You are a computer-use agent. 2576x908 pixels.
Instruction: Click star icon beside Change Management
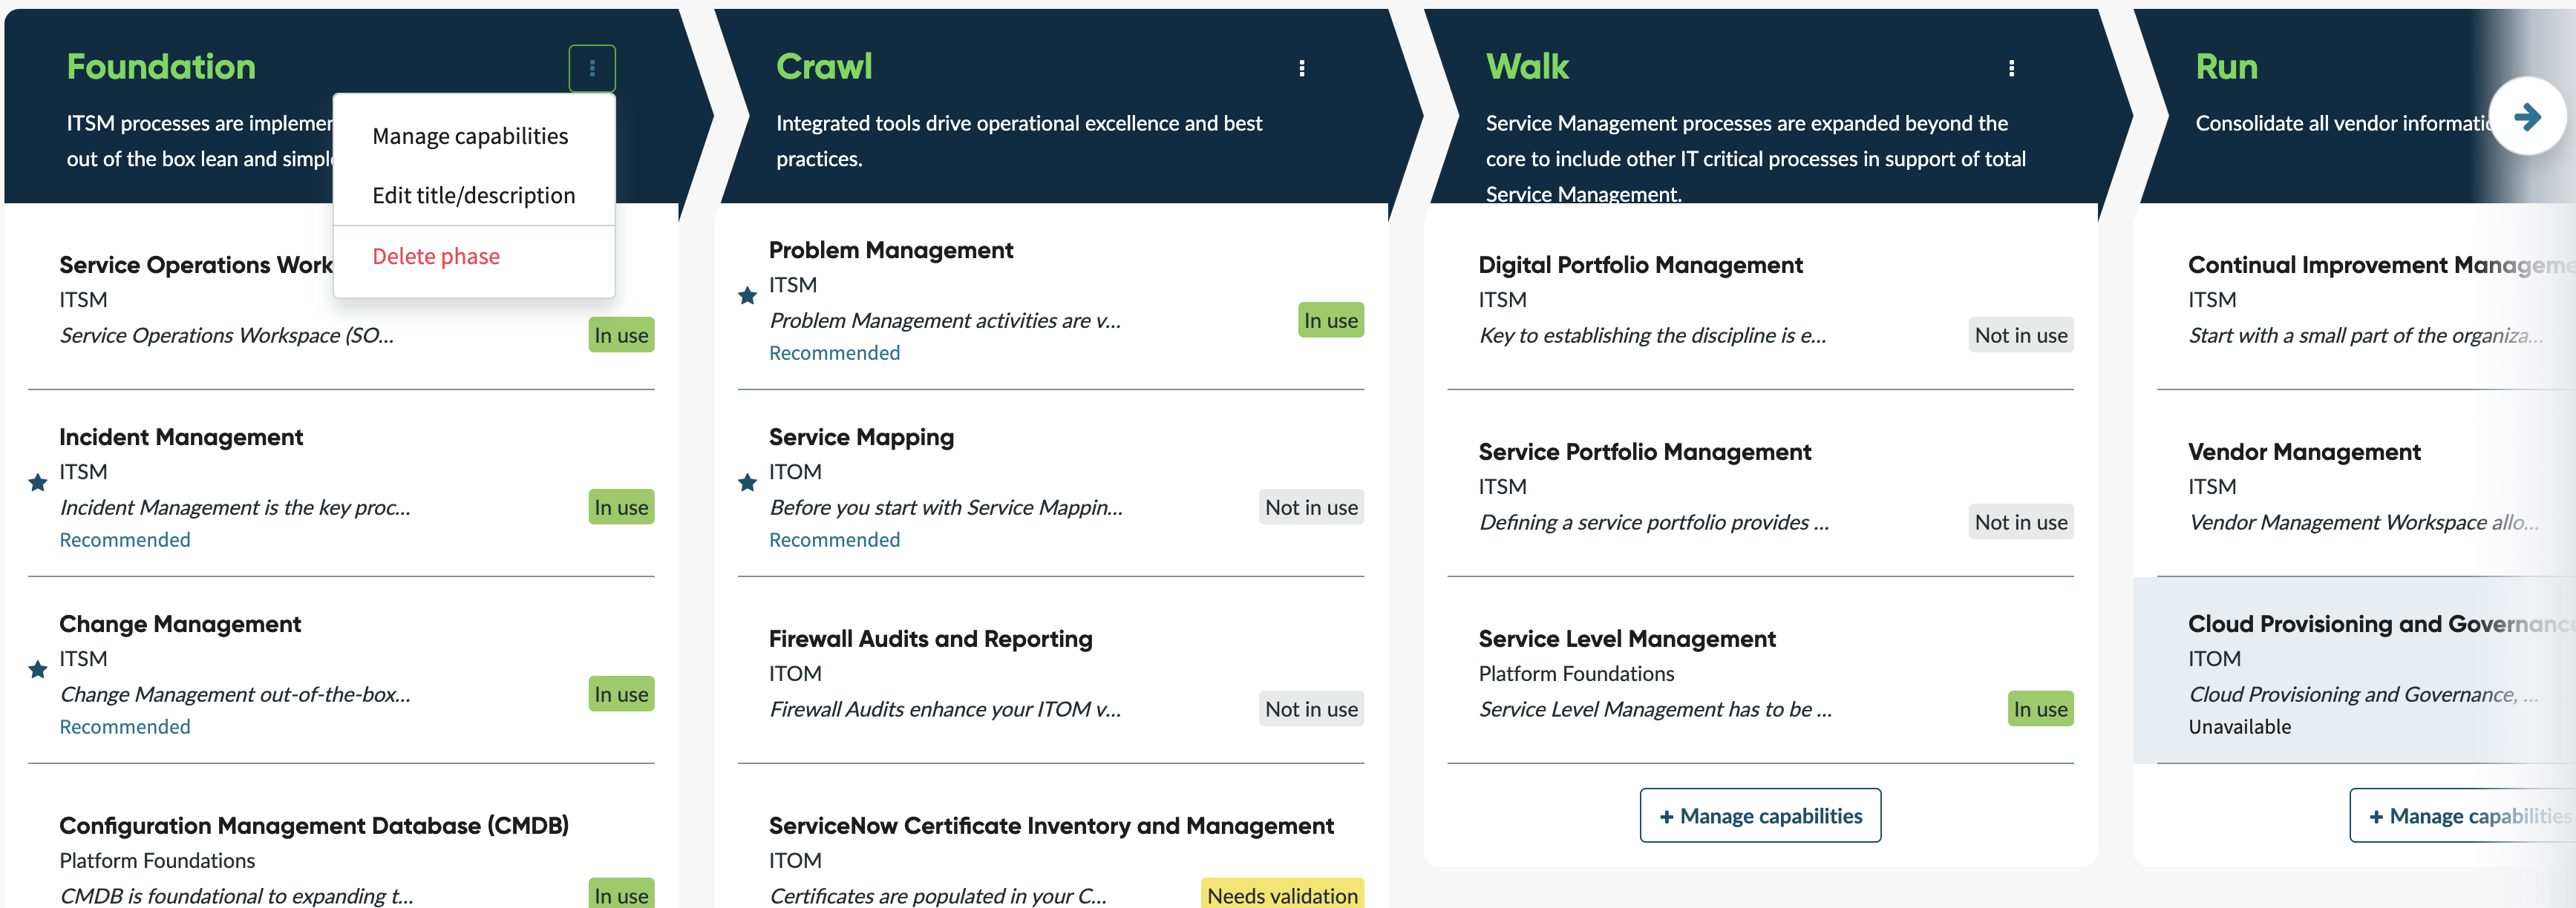point(38,671)
